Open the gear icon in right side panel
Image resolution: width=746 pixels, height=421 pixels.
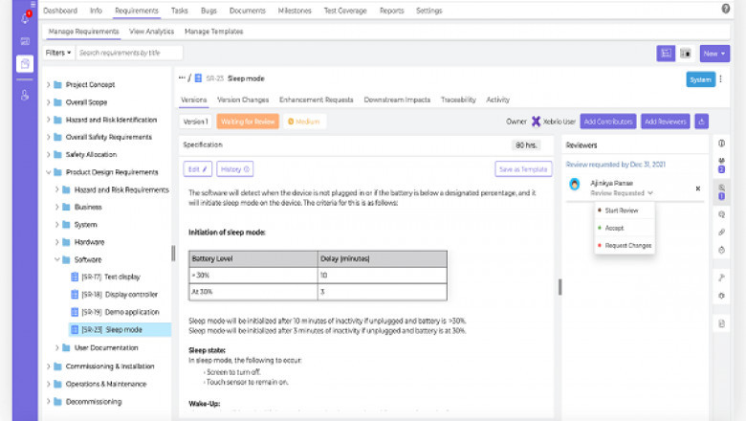pyautogui.click(x=722, y=296)
